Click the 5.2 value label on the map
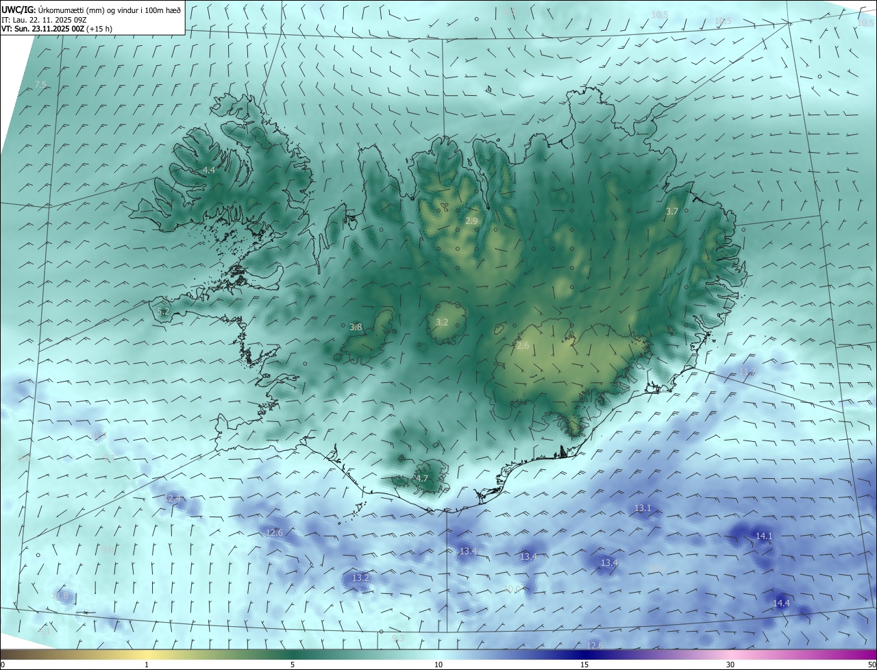The image size is (877, 670). pyautogui.click(x=163, y=312)
